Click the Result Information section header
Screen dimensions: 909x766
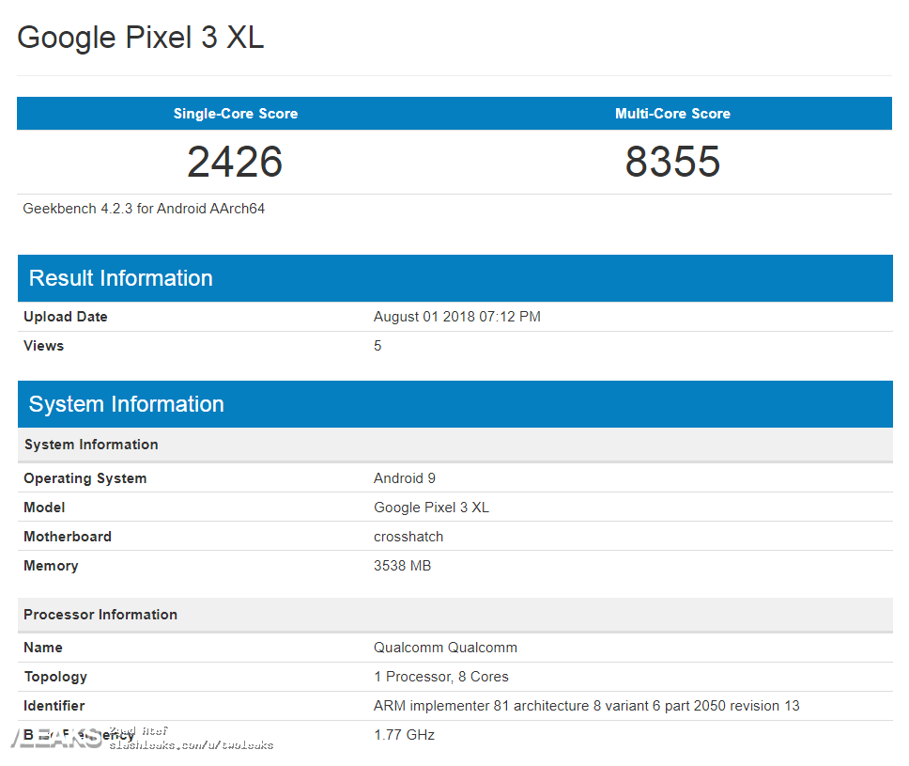121,278
